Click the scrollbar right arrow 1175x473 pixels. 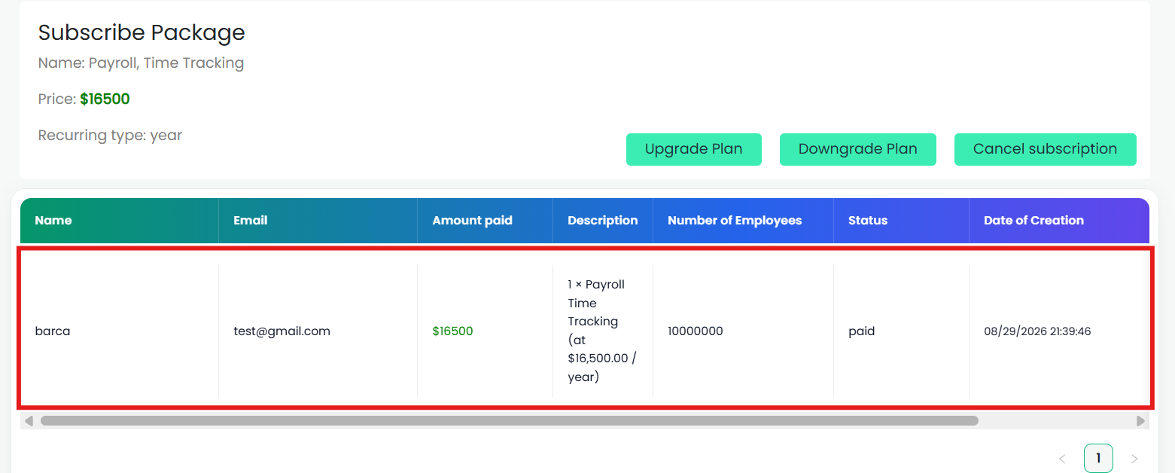pyautogui.click(x=1141, y=421)
